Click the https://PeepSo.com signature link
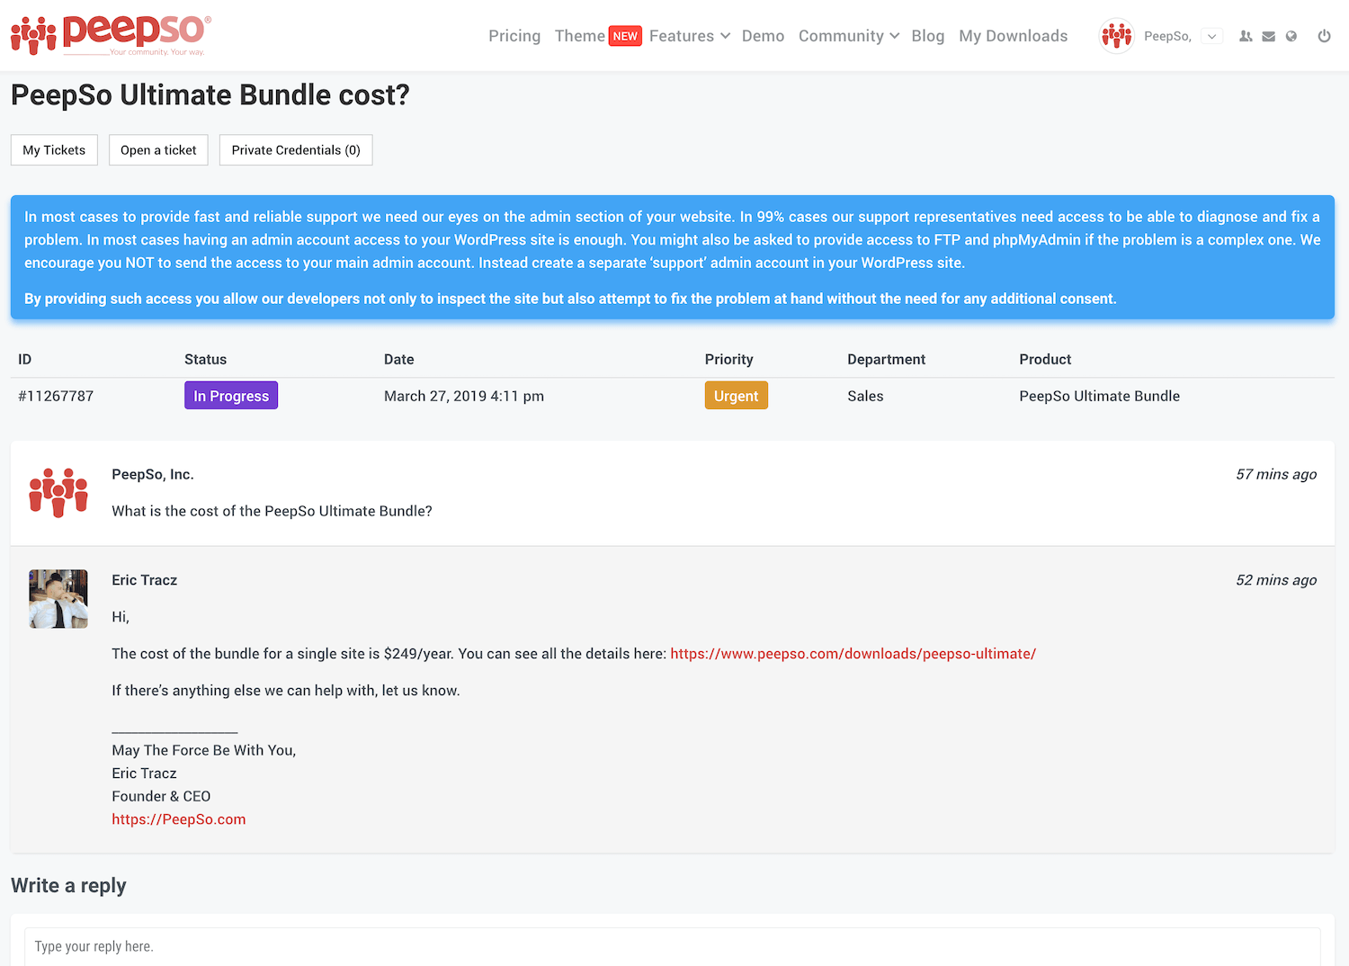This screenshot has width=1349, height=966. 178,819
